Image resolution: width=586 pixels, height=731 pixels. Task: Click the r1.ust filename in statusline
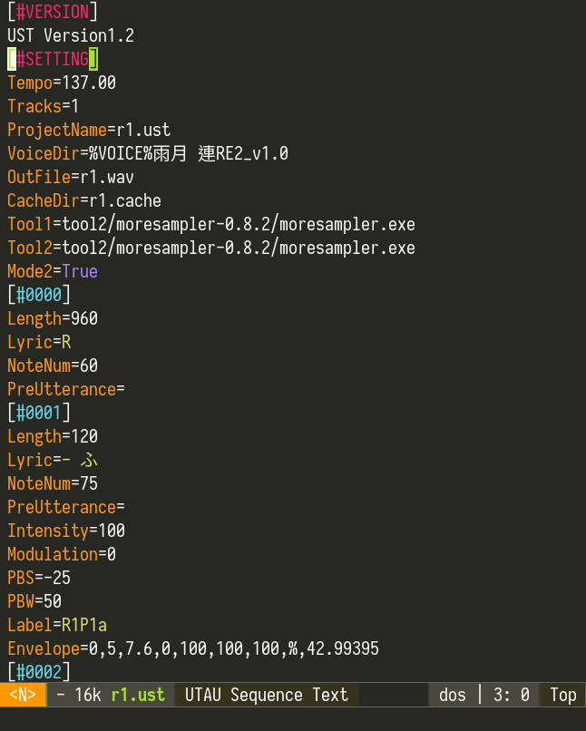tap(138, 695)
